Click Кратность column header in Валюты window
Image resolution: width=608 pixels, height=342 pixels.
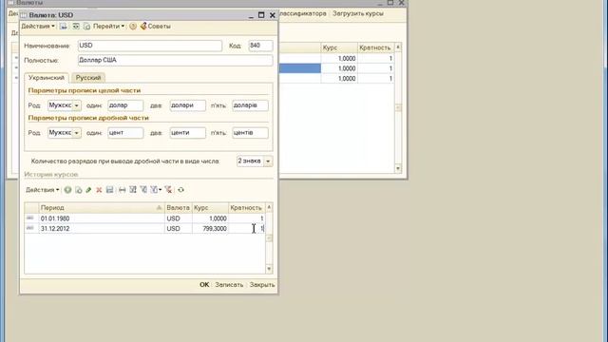tap(375, 47)
